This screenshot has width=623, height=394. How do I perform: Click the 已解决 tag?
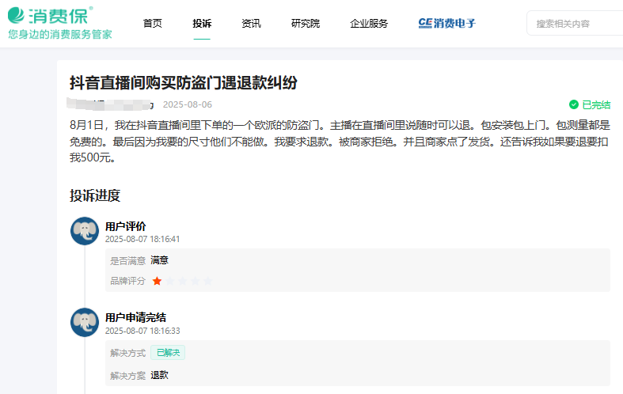click(x=168, y=353)
